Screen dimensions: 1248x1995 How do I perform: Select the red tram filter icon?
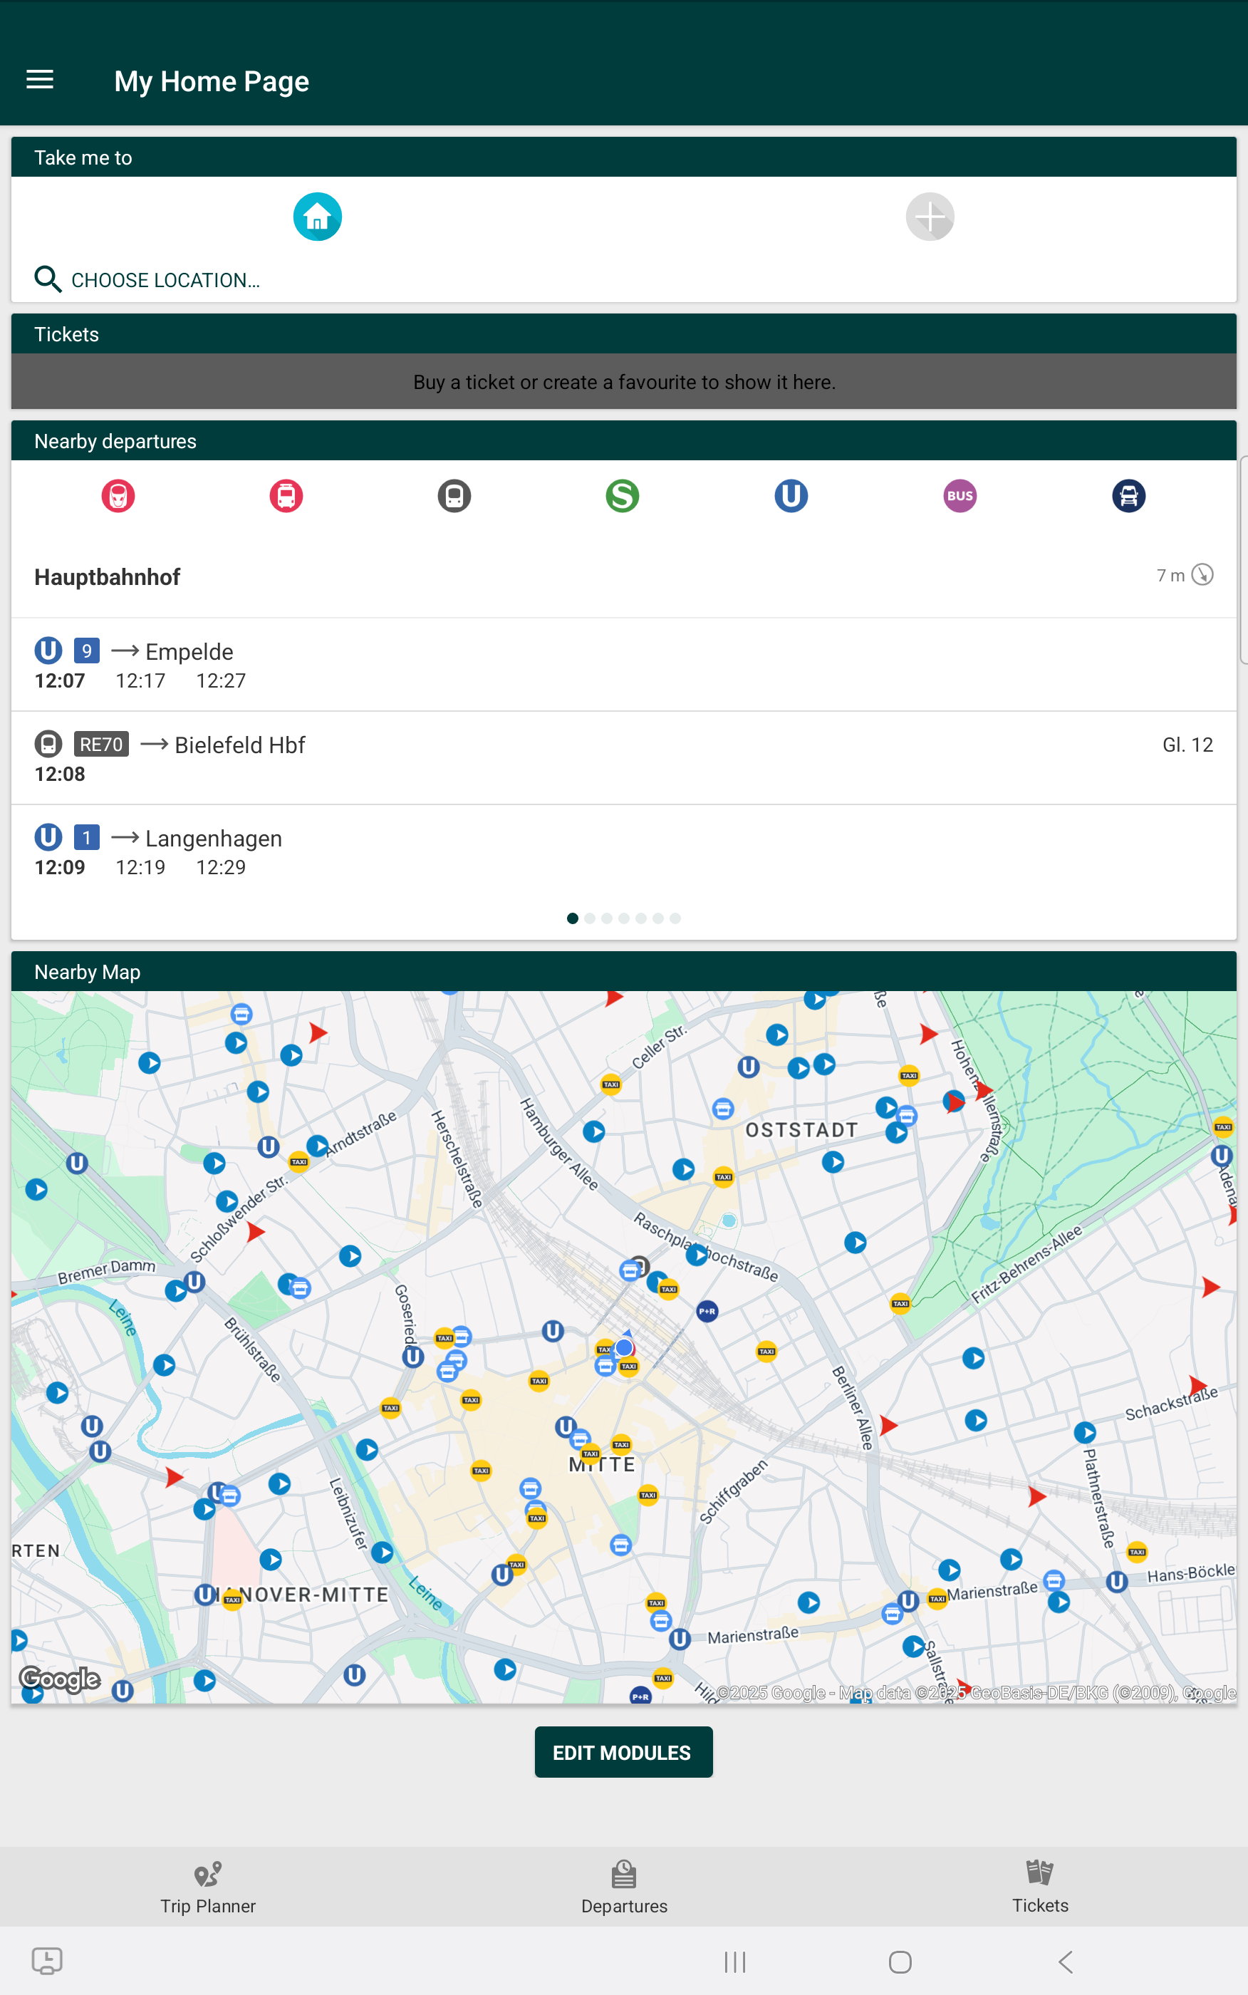click(286, 496)
